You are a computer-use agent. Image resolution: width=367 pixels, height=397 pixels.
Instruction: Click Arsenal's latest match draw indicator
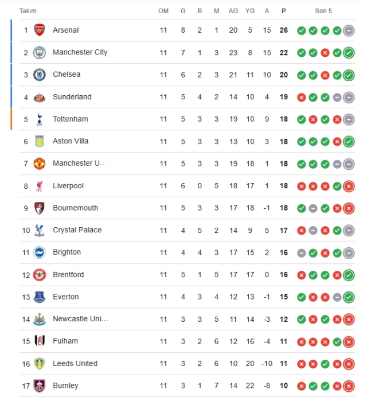[x=349, y=30]
